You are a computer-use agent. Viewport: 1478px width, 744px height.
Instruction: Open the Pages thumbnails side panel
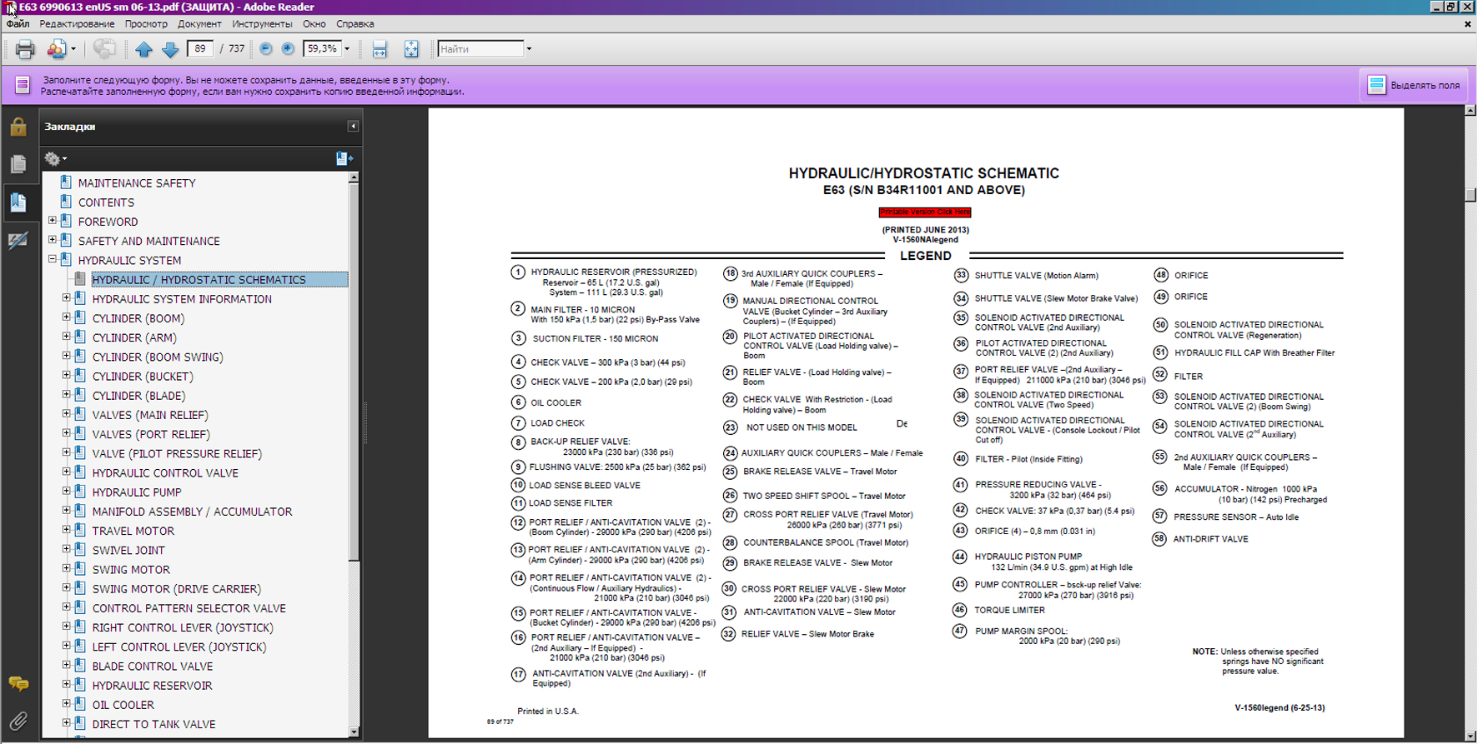coord(18,164)
